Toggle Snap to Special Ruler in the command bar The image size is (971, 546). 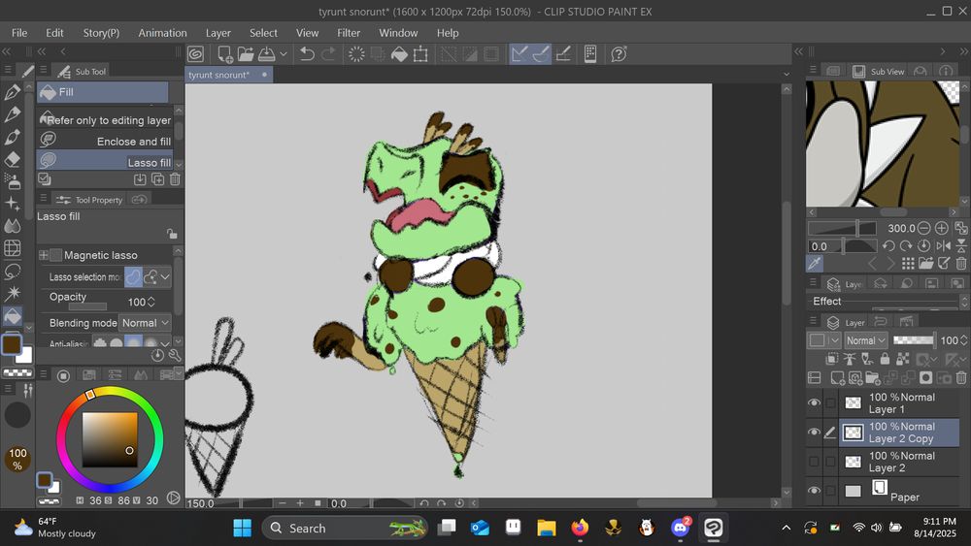coord(541,54)
